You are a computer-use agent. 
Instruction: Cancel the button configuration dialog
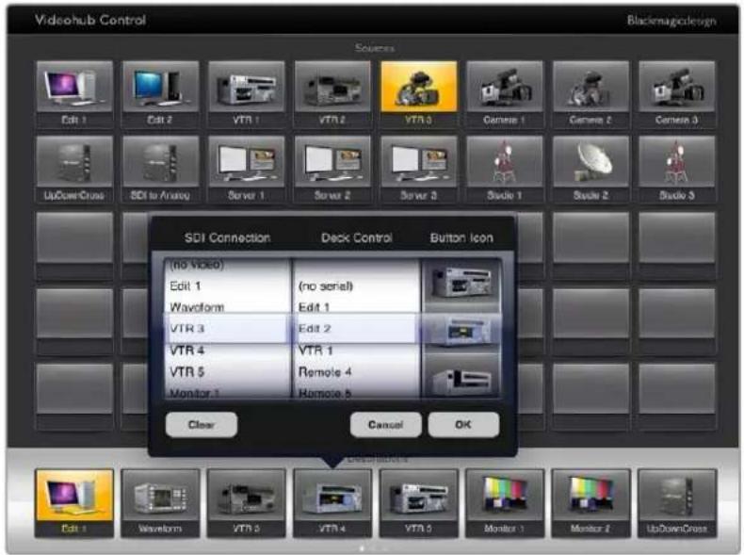385,424
